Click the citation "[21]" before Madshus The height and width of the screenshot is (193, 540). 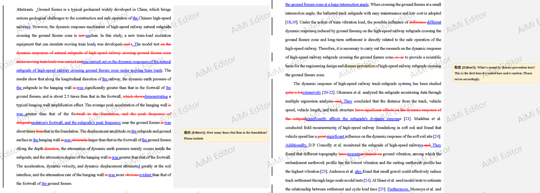[407, 119]
